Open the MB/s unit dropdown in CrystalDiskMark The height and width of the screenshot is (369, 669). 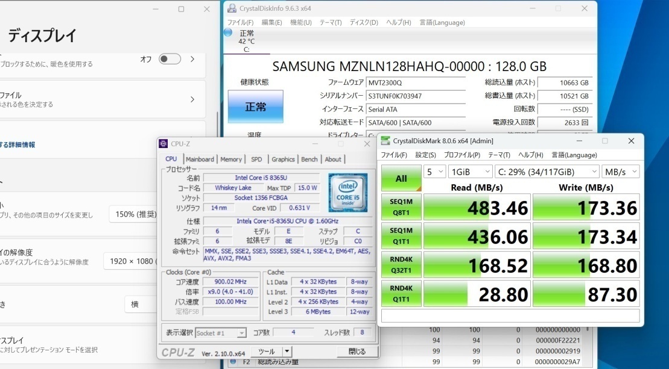pyautogui.click(x=621, y=172)
